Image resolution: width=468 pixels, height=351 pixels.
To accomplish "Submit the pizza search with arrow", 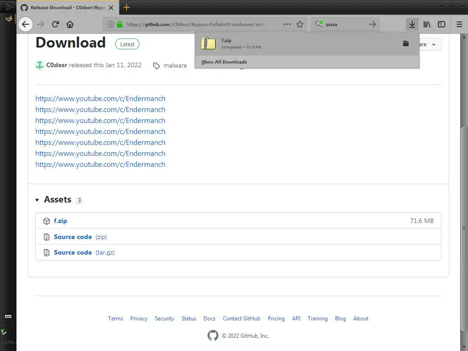I will 372,25.
